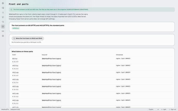This screenshot has height=111, width=178.
Task: Click the PROGRAM column header
Action: [x=119, y=55]
